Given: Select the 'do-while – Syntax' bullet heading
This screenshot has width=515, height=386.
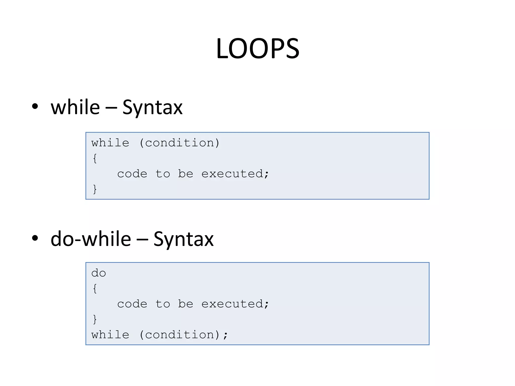Looking at the screenshot, I should point(132,239).
